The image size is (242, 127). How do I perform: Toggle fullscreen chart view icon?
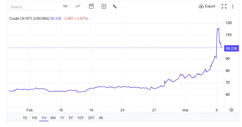(x=224, y=6)
